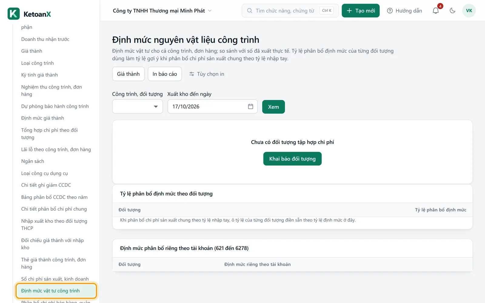Open the notifications bell

pyautogui.click(x=436, y=11)
